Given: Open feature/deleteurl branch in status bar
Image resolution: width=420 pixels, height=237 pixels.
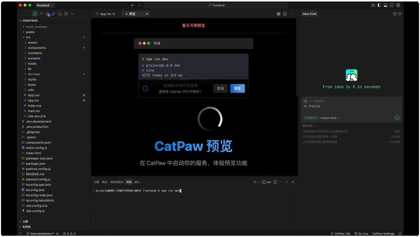Looking at the screenshot, I should [x=41, y=234].
